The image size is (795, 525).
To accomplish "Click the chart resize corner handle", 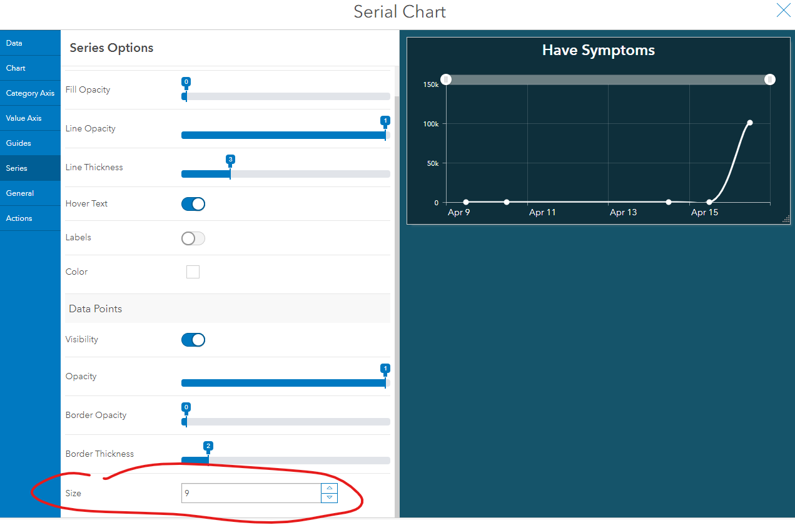I will [x=786, y=219].
